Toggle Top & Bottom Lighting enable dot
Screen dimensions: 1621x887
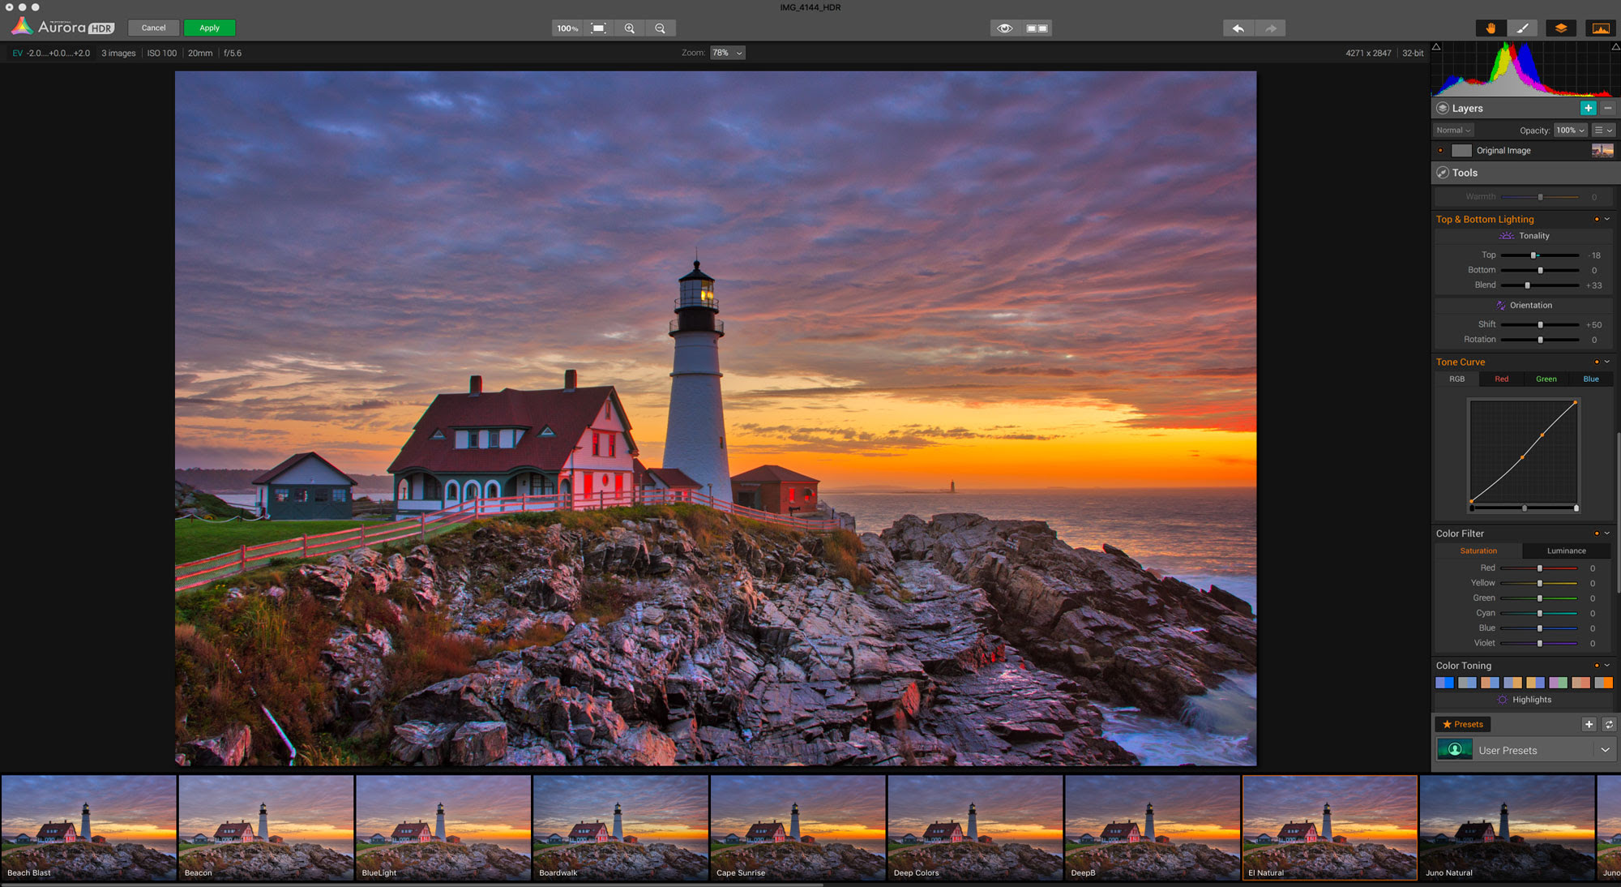(x=1597, y=219)
